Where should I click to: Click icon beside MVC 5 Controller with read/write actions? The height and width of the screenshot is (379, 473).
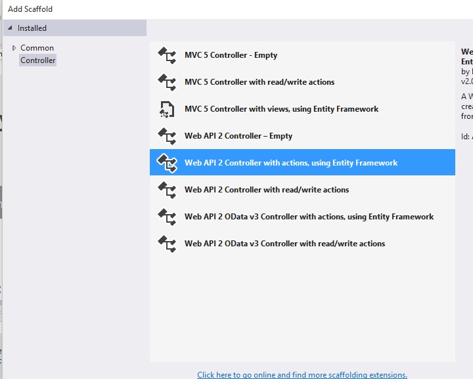tap(167, 82)
